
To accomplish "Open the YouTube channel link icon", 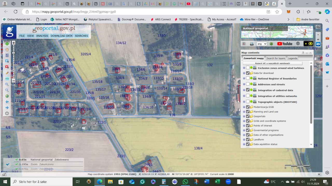I will point(285,44).
